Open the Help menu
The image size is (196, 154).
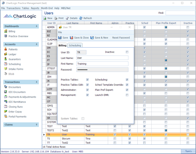(57, 8)
